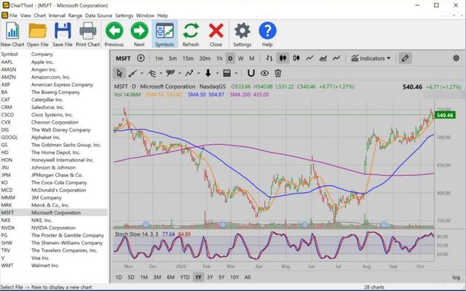The width and height of the screenshot is (466, 291).
Task: Open Help from the main toolbar
Action: click(267, 34)
